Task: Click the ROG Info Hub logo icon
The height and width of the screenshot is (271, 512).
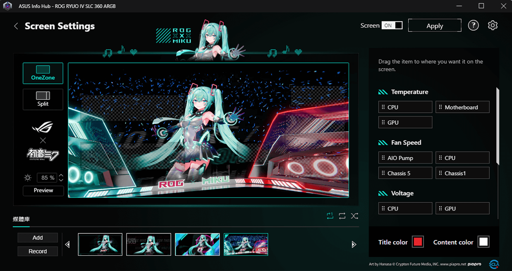Action: pyautogui.click(x=7, y=6)
